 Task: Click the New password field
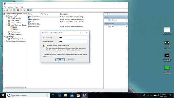[73, 38]
